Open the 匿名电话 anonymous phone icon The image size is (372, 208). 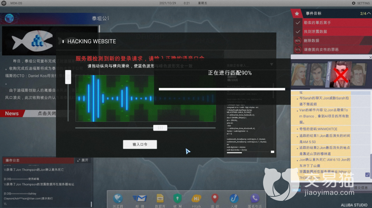(x=255, y=199)
